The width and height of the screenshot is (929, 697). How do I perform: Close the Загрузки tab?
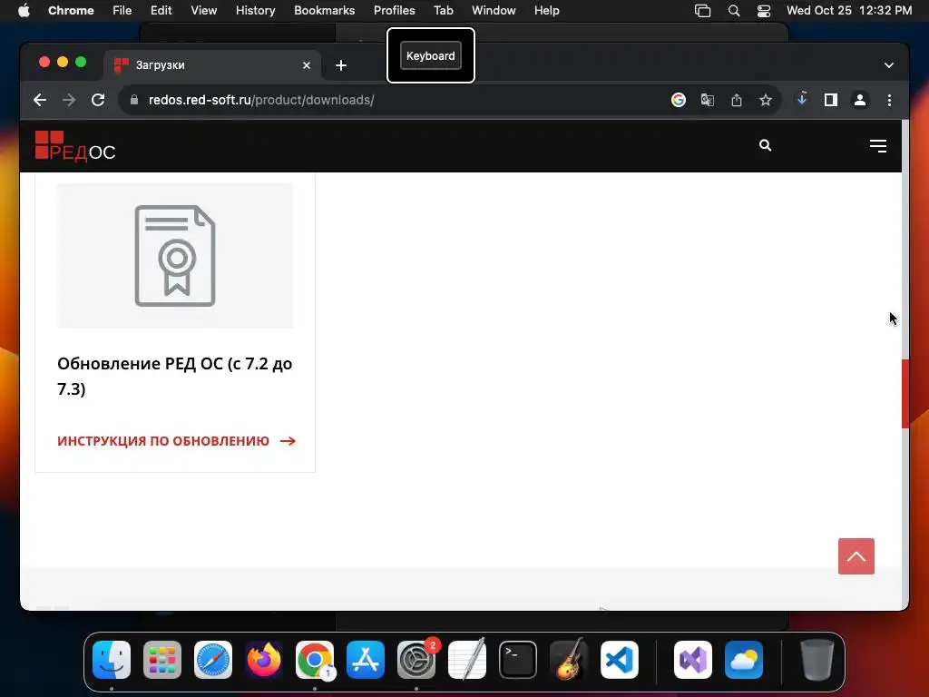click(x=307, y=65)
